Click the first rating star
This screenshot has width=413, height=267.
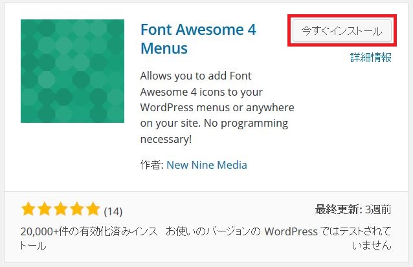tap(28, 209)
